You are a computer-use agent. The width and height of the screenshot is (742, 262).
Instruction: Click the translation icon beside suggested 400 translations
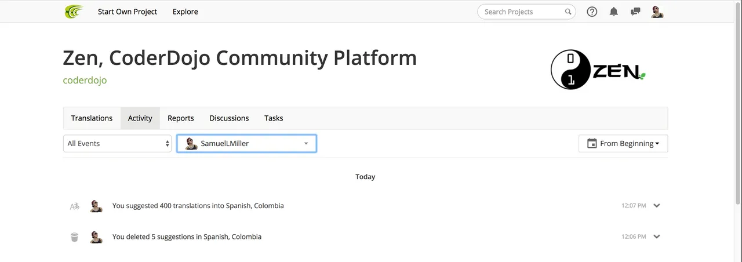[x=74, y=206]
